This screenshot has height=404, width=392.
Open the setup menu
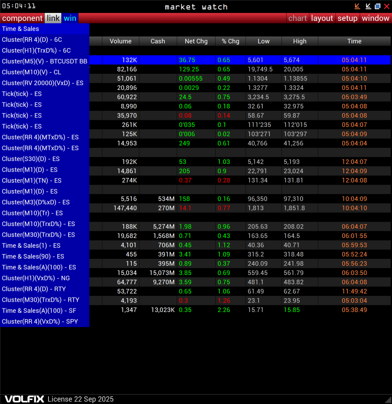(347, 18)
